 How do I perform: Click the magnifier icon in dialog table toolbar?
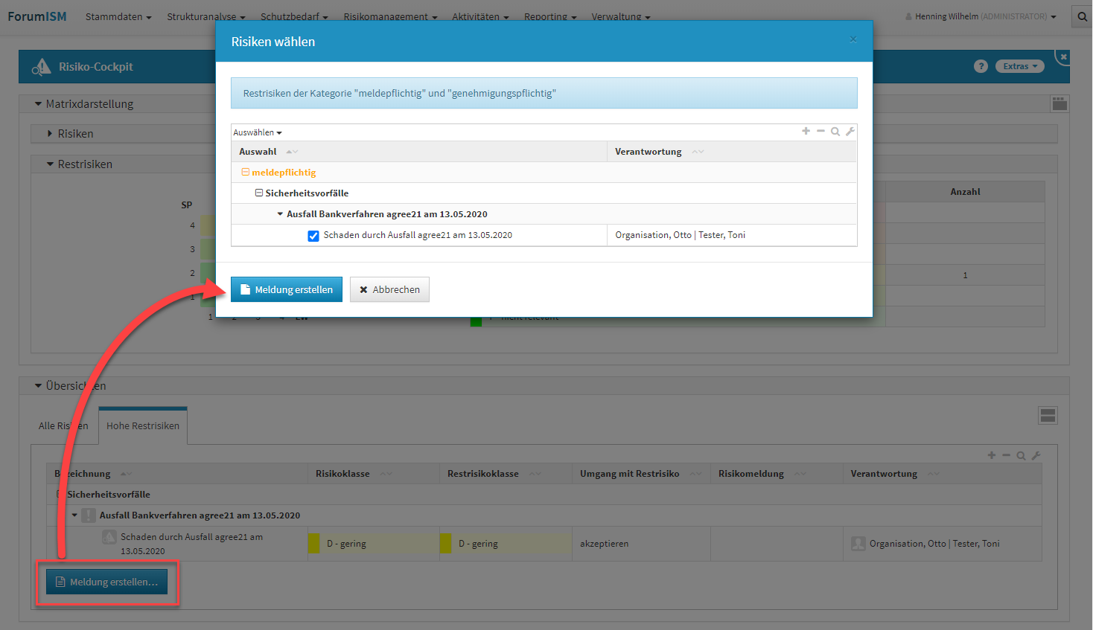click(835, 132)
